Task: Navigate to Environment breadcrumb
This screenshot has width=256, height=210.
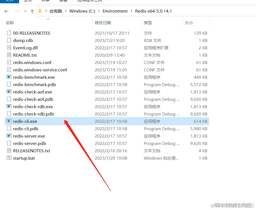Action: coord(115,11)
